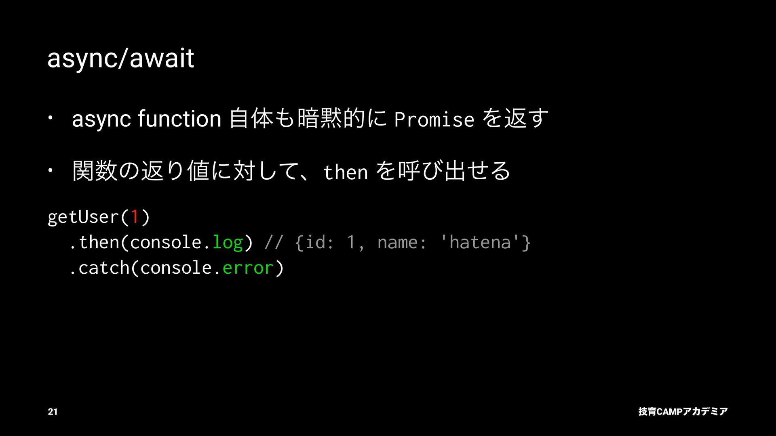Click the "を返す" text after Promise
The image size is (776, 436).
tap(515, 119)
